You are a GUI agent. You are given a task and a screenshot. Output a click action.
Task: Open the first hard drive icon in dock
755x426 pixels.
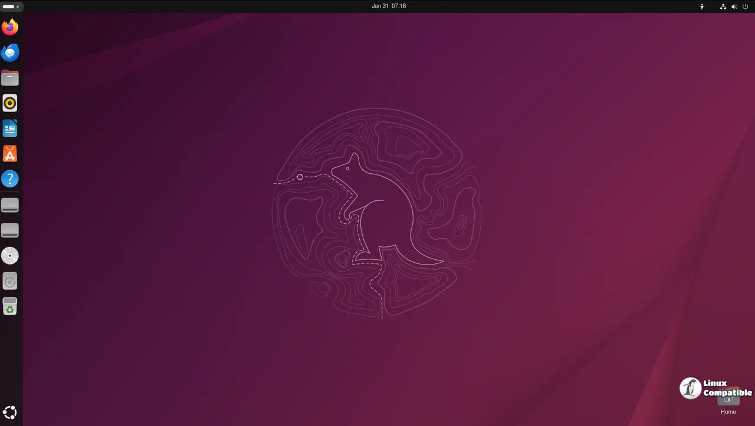10,204
